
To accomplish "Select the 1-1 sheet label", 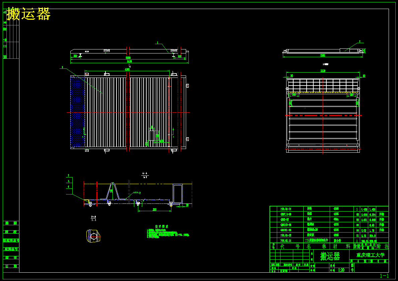I will 384,276.
